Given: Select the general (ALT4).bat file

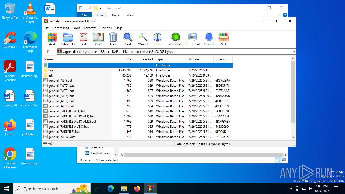Looking at the screenshot, I should (x=61, y=96).
